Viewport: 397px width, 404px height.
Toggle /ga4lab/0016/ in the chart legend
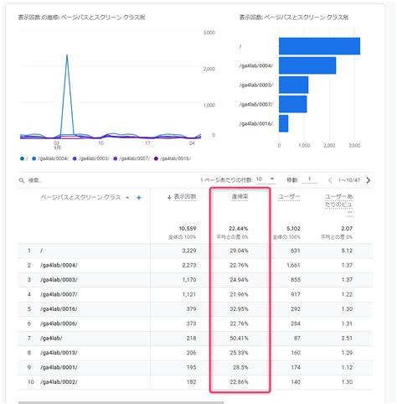point(173,158)
